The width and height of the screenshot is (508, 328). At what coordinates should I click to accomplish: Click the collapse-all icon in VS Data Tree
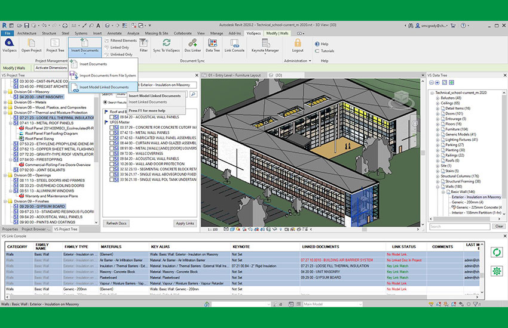coord(432,83)
